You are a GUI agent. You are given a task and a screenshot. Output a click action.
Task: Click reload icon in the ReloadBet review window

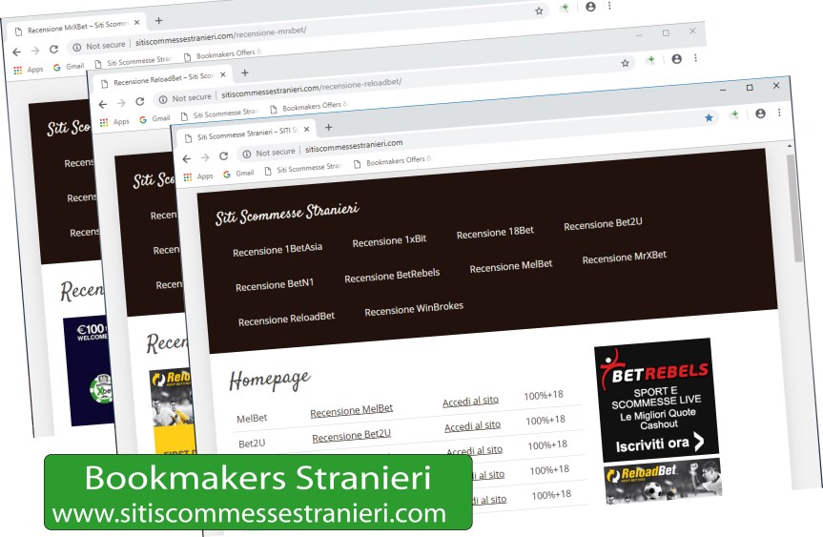(139, 101)
